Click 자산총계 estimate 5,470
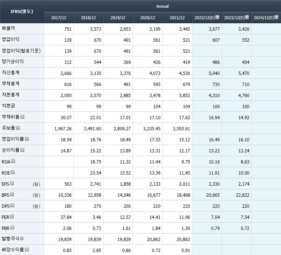281x255 pixels. pos(244,73)
